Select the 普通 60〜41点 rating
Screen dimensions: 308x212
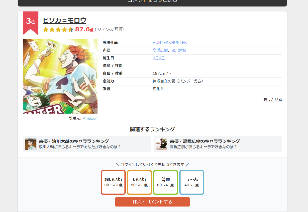[x=166, y=182]
